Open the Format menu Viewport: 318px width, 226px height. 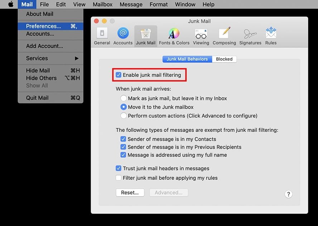click(159, 4)
